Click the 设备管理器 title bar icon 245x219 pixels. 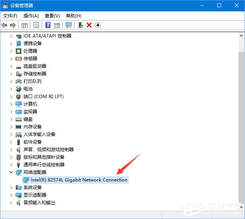[x=5, y=5]
